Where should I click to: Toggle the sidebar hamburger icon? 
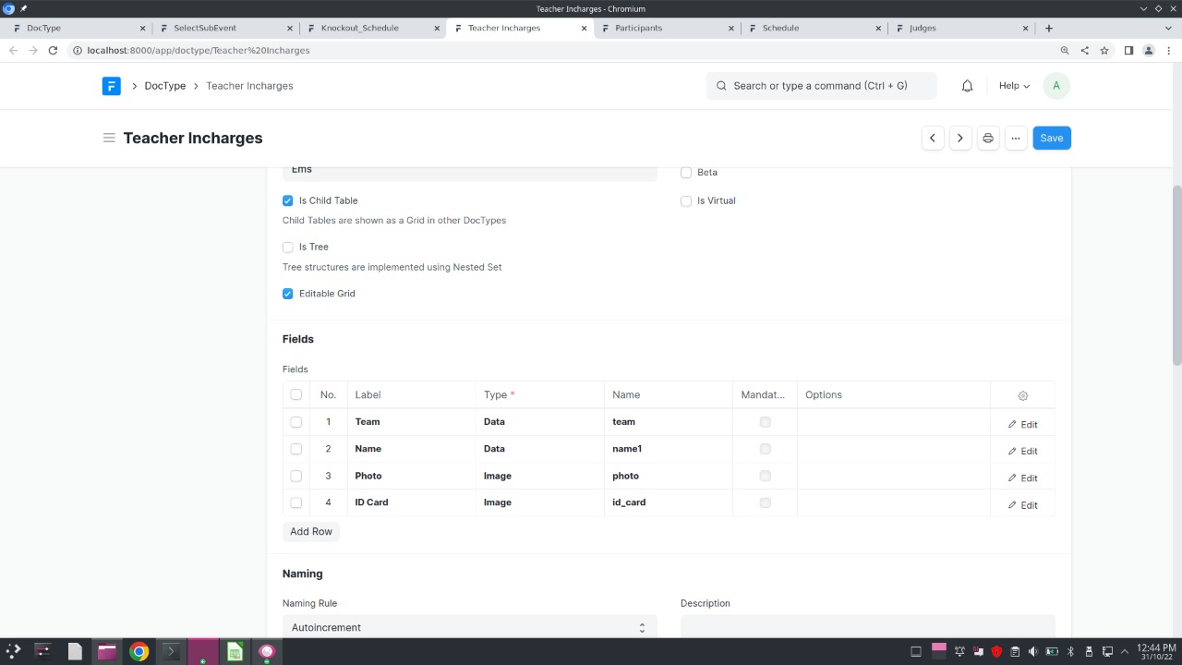[x=109, y=138]
